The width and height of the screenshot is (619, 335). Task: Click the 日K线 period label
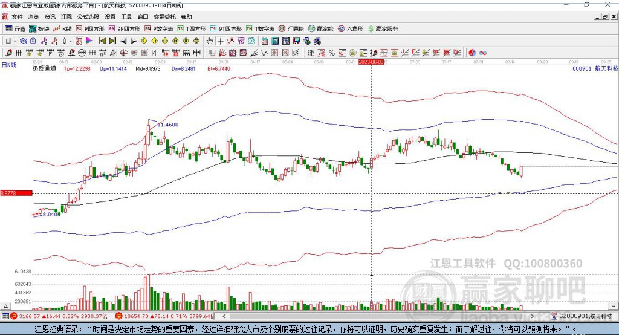click(9, 65)
